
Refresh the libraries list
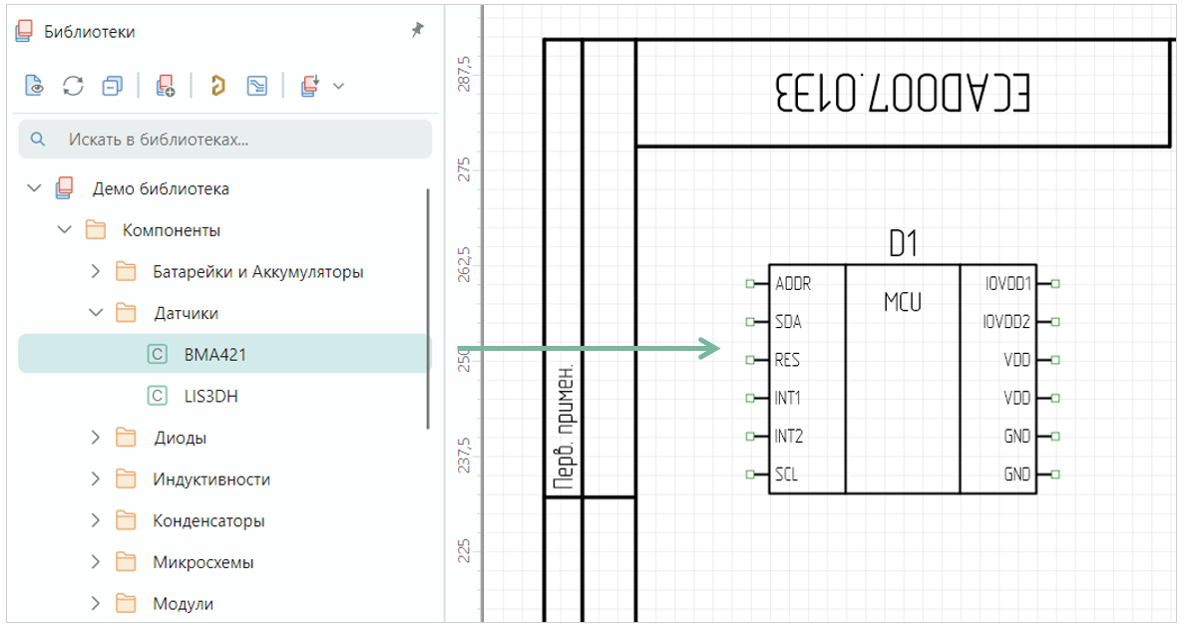[x=73, y=86]
